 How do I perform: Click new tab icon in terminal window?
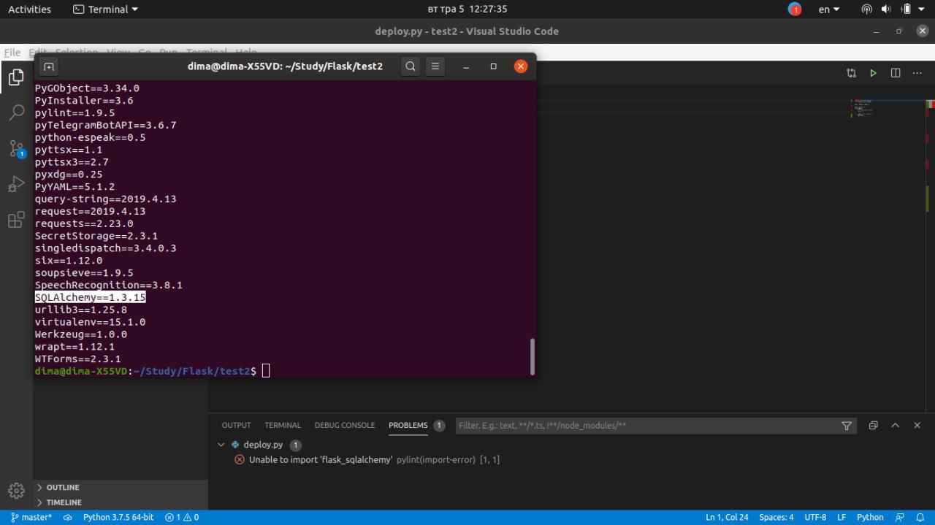[48, 66]
